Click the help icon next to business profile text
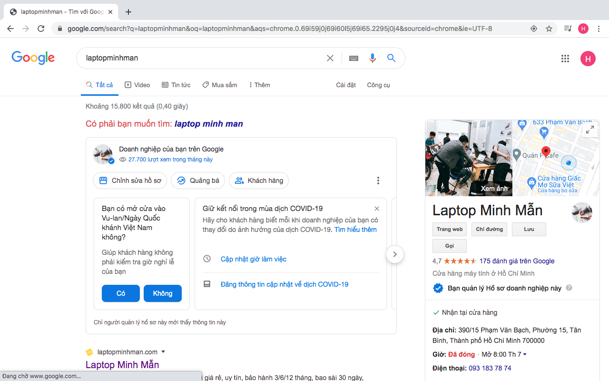The height and width of the screenshot is (381, 609). click(x=569, y=288)
